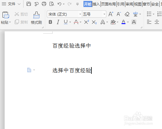Open the text effects dropdown arrow
Image resolution: width=162 pixels, height=129 pixels.
point(107,22)
